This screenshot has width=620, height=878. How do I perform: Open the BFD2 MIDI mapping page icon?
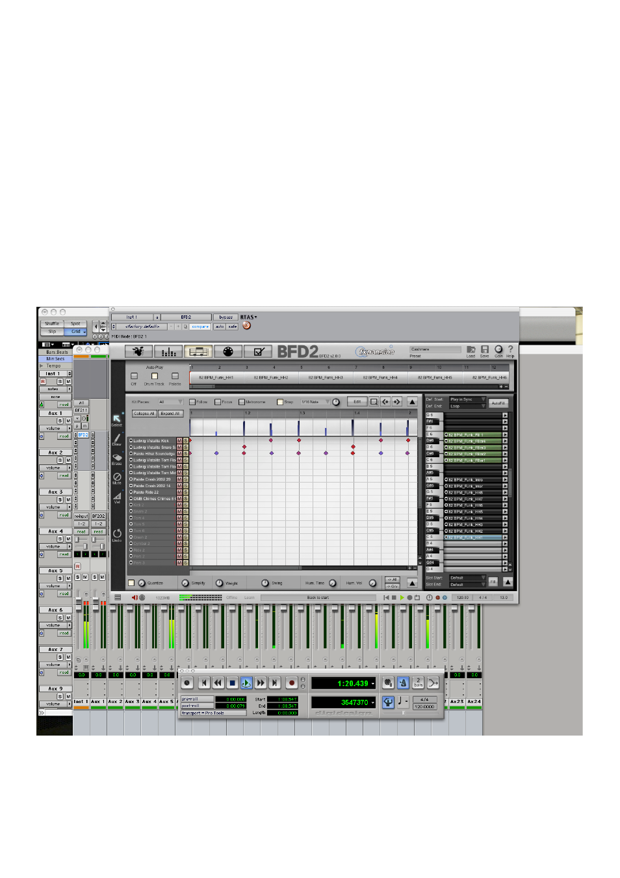point(228,352)
